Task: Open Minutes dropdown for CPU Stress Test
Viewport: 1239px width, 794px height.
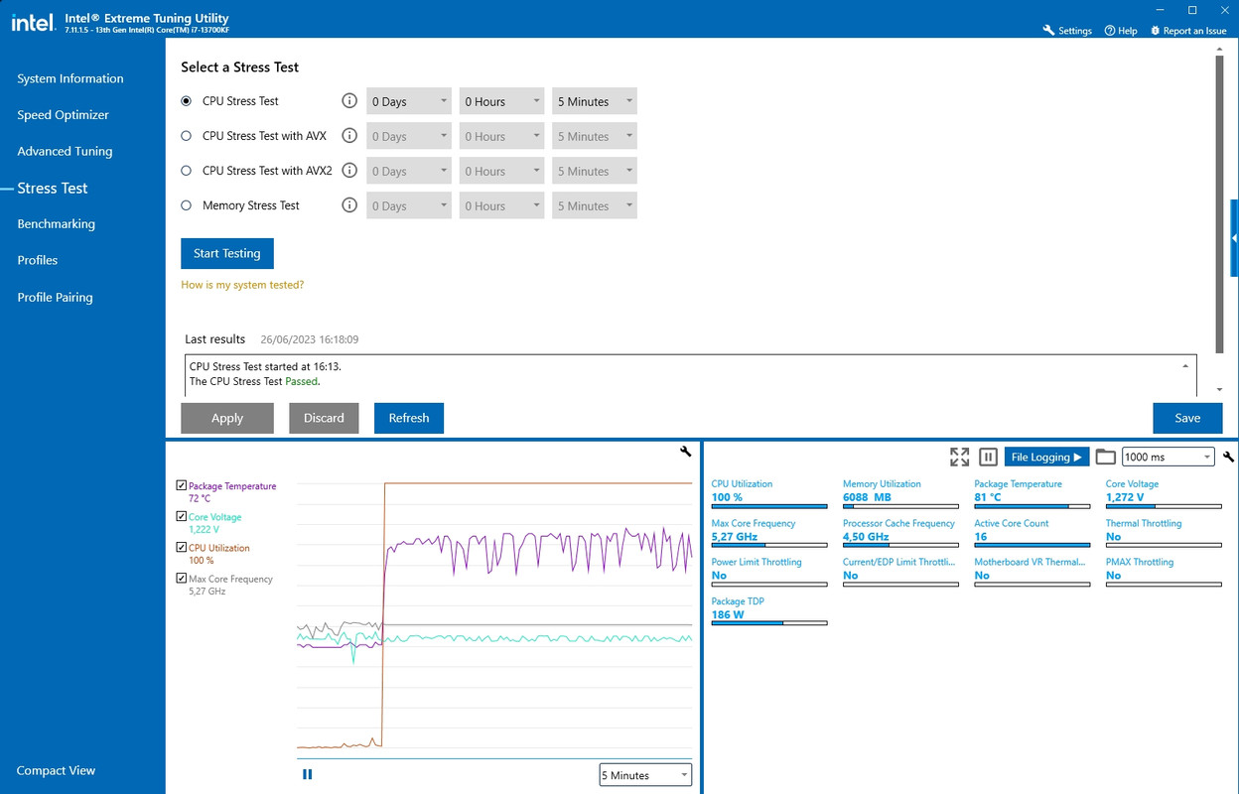Action: pos(595,101)
